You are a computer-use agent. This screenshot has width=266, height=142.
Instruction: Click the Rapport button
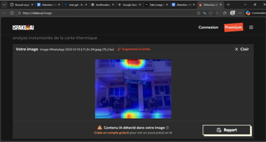tap(227, 130)
